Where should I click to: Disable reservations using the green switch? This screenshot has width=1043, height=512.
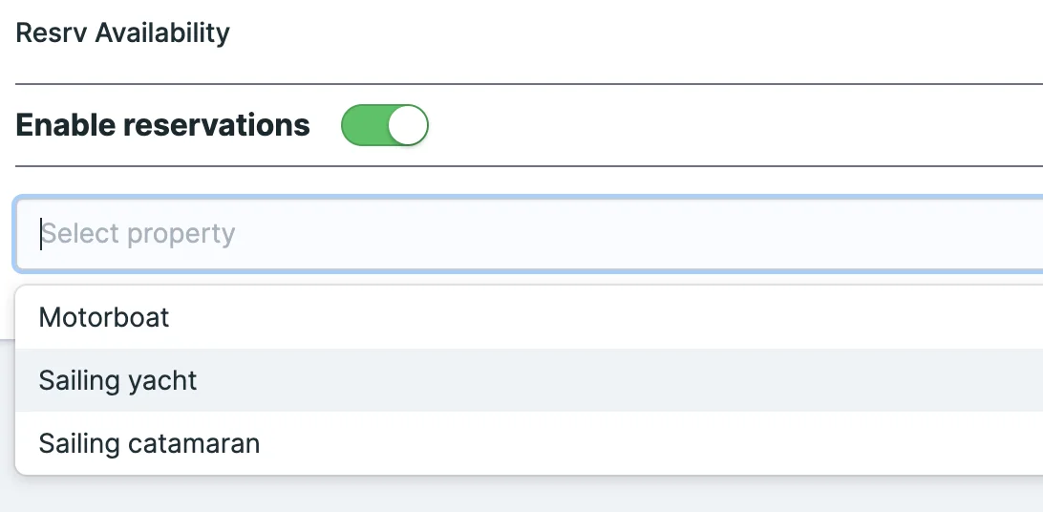385,126
